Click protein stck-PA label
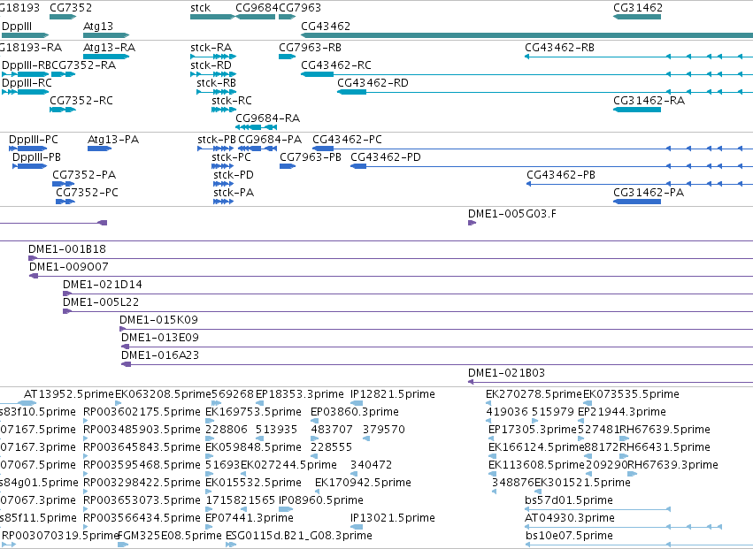753x549 pixels. [x=234, y=193]
